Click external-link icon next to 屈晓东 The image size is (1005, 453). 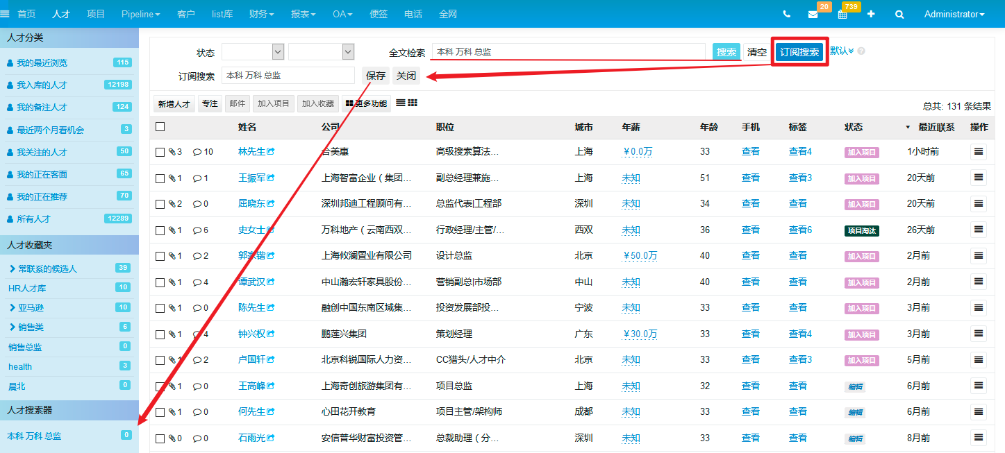click(270, 204)
